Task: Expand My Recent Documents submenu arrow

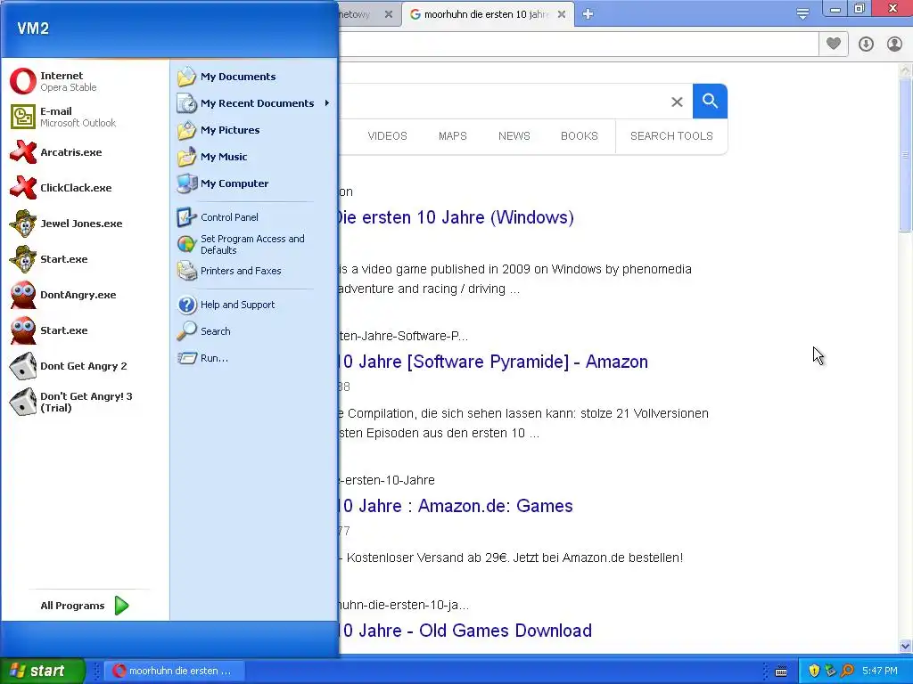Action: (x=327, y=103)
